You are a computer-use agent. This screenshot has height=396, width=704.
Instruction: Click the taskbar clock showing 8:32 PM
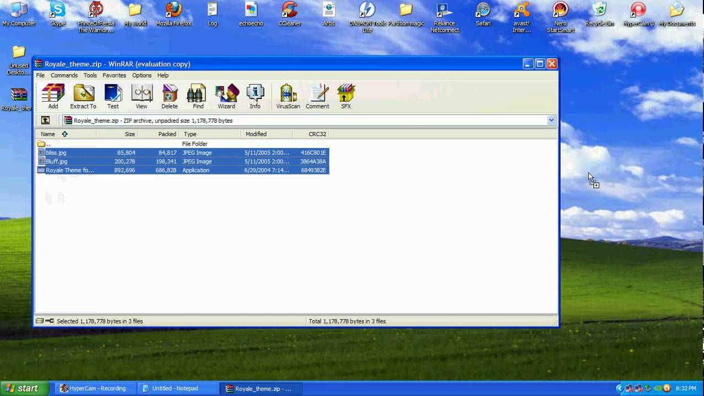686,388
